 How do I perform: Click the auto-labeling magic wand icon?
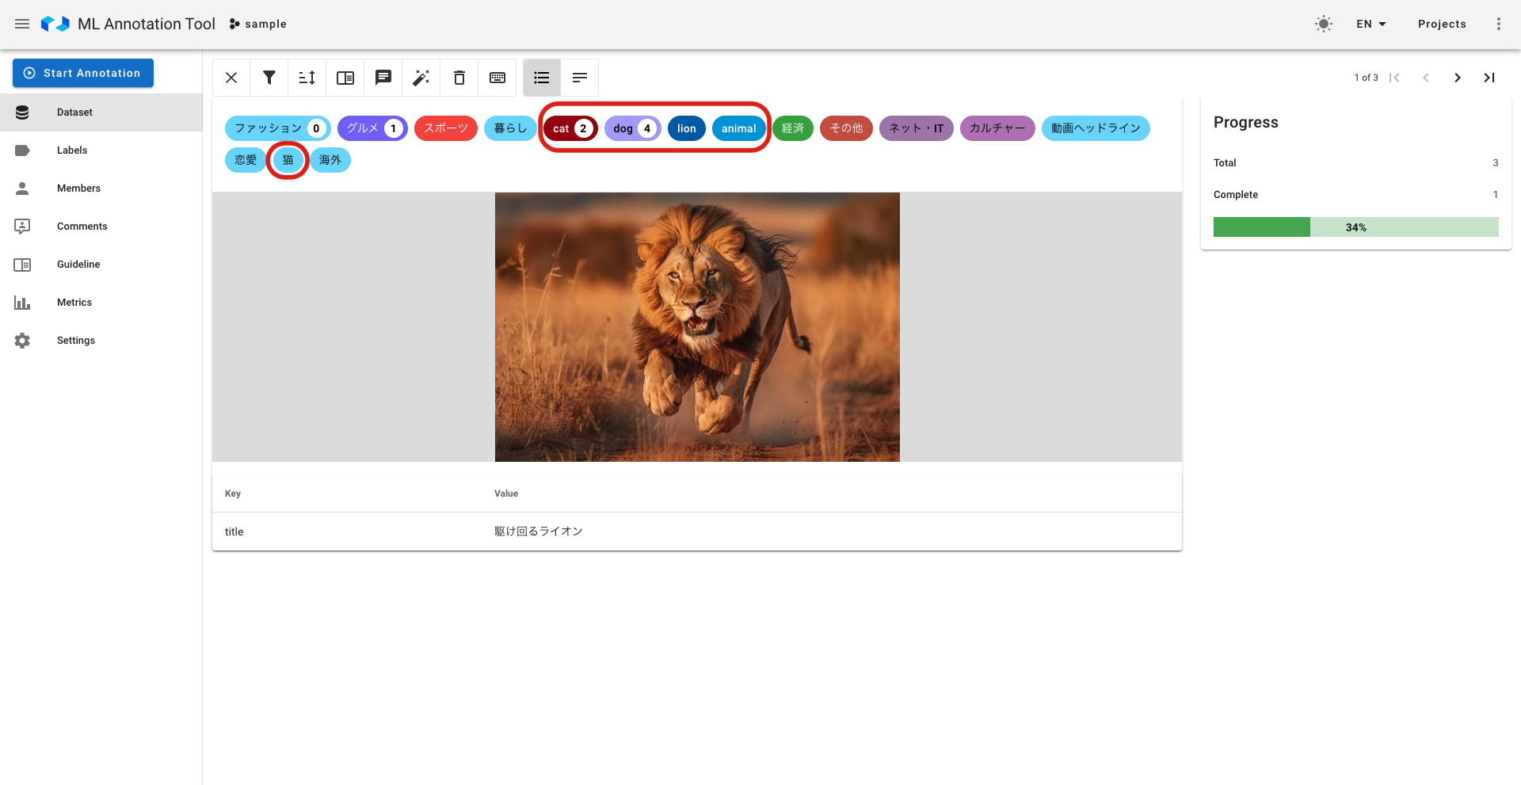click(421, 78)
